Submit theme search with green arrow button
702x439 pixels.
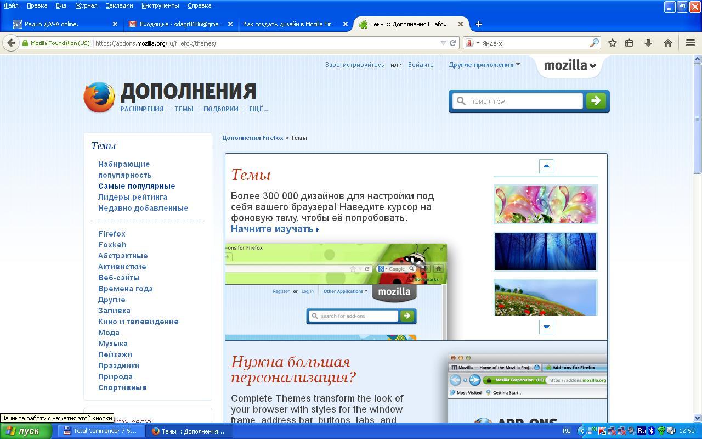596,101
